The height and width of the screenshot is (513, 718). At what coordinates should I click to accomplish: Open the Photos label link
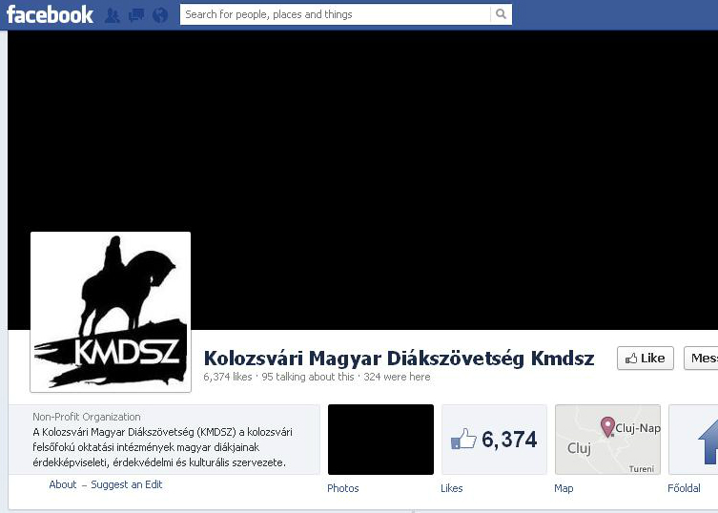point(343,488)
